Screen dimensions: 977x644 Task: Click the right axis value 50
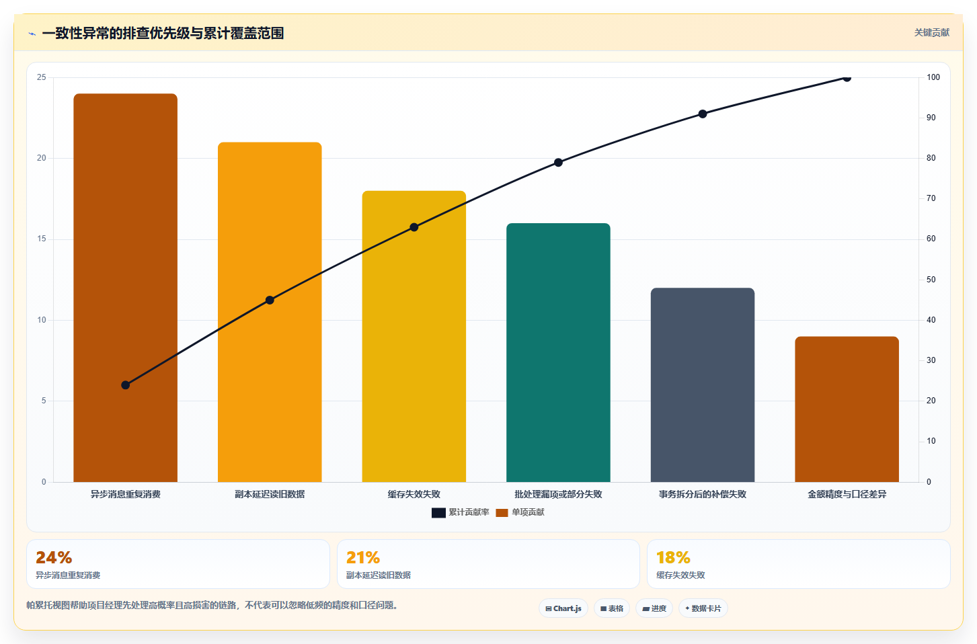tap(931, 280)
